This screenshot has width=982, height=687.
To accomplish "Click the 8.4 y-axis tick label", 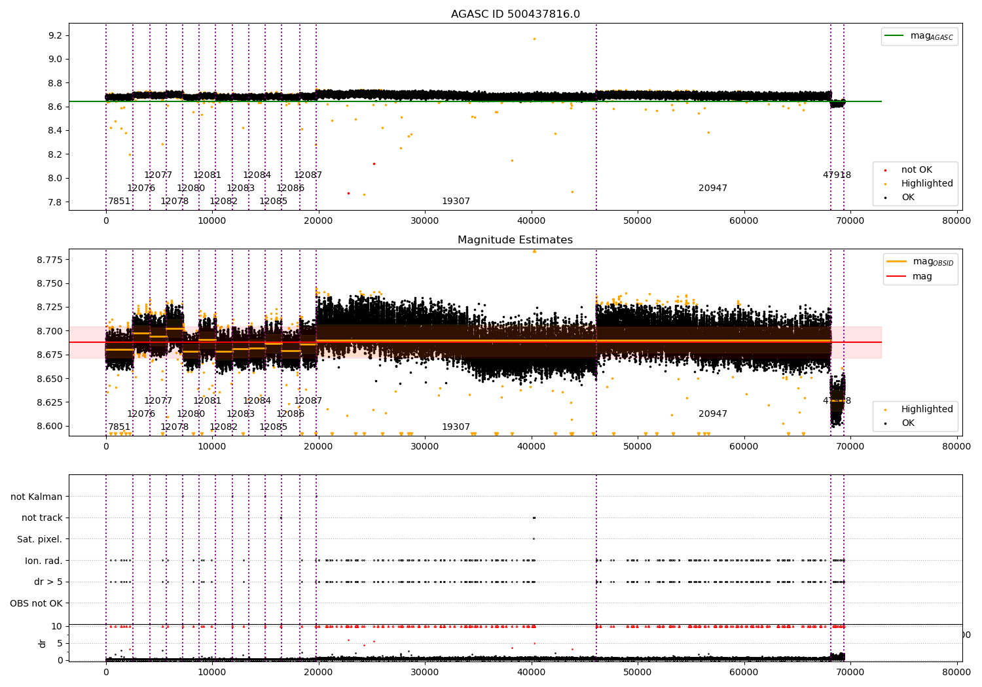I will click(x=55, y=131).
